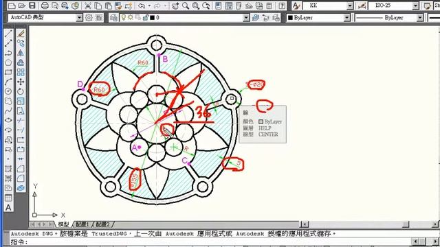This screenshot has height=247, width=440.
Task: Select the Revision Cloud tool
Action: [8, 101]
